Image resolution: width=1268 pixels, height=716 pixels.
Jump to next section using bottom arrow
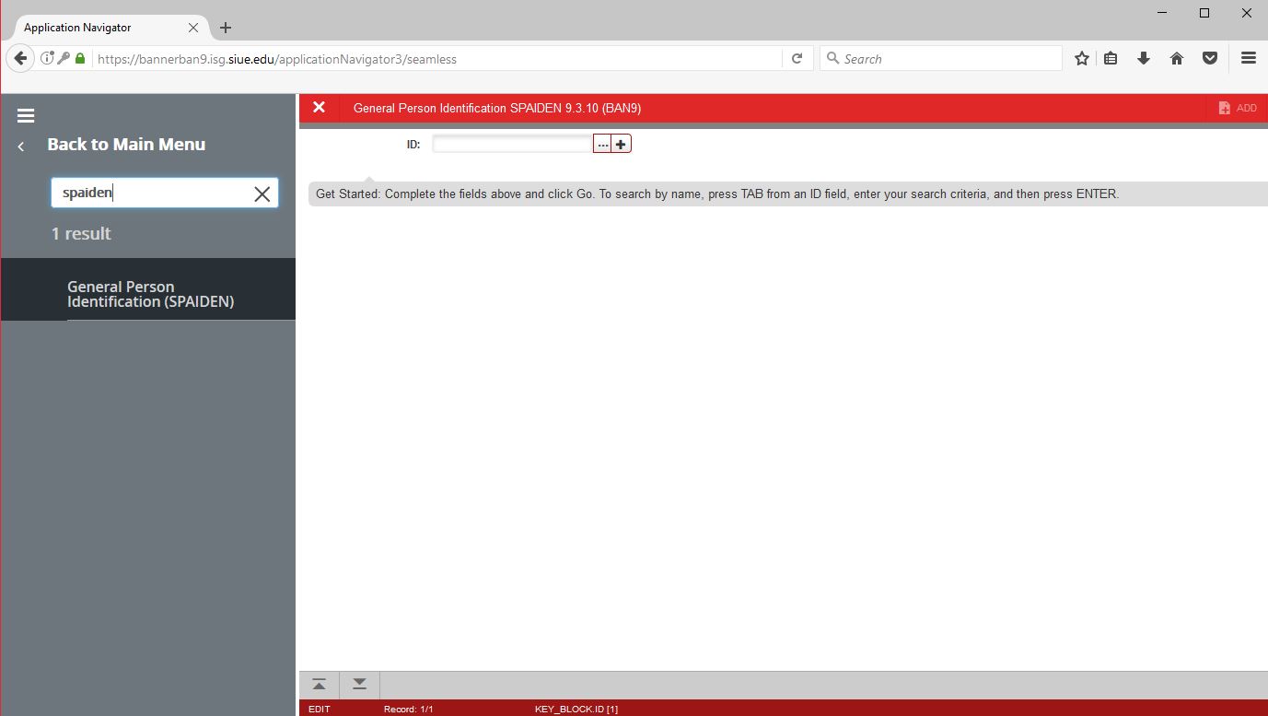pyautogui.click(x=359, y=685)
